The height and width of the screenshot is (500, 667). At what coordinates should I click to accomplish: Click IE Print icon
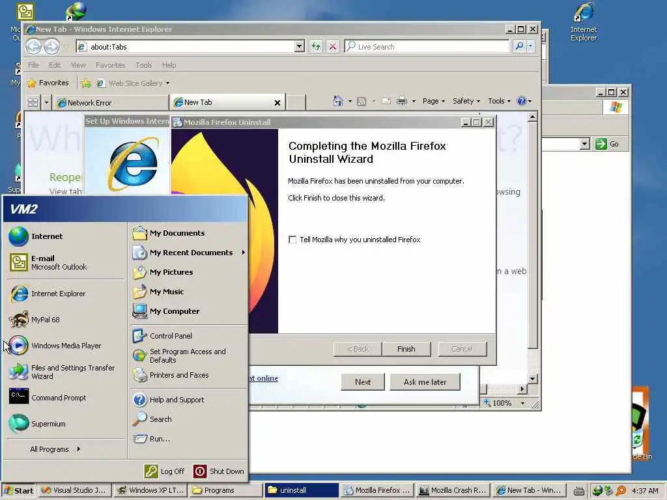pos(401,101)
